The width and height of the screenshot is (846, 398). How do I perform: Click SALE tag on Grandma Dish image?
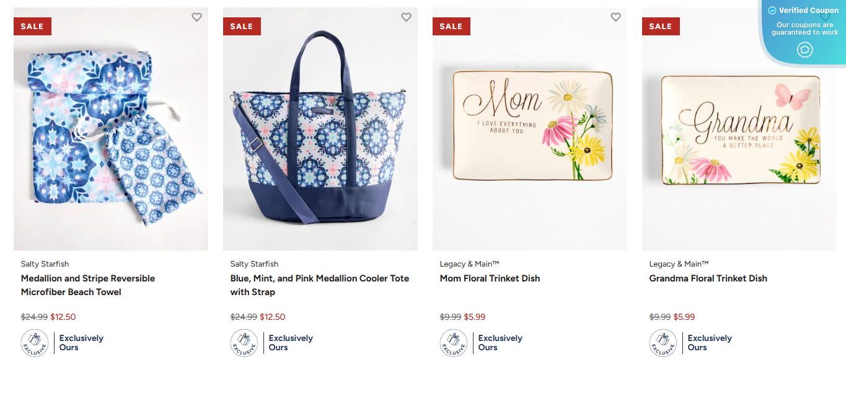point(661,26)
